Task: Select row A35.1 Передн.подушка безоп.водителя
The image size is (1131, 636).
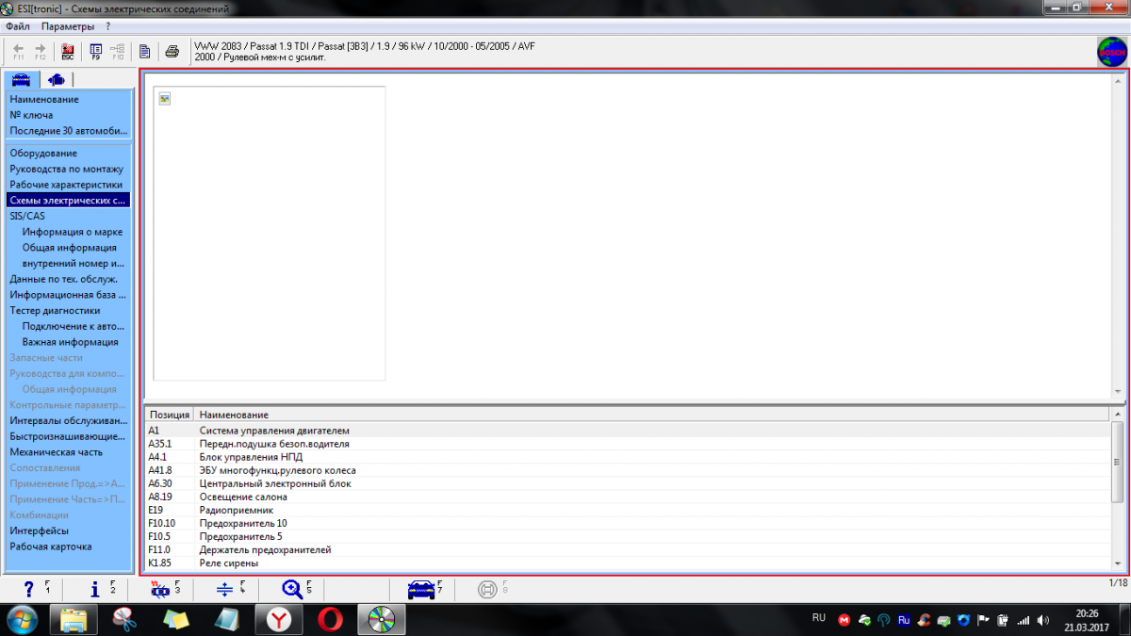Action: point(628,444)
